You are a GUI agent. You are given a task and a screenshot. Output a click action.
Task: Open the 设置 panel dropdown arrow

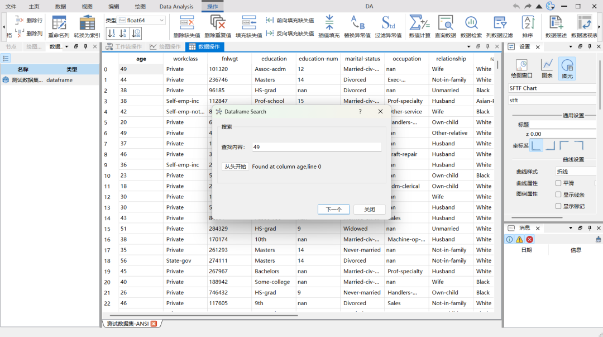click(570, 46)
